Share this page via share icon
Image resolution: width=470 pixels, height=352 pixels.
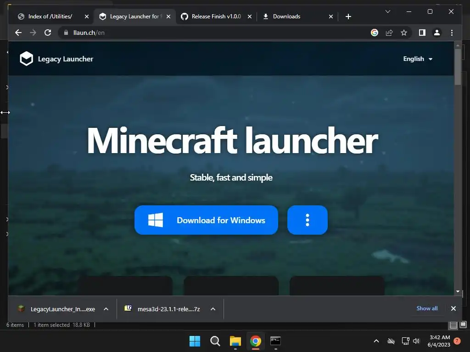389,33
